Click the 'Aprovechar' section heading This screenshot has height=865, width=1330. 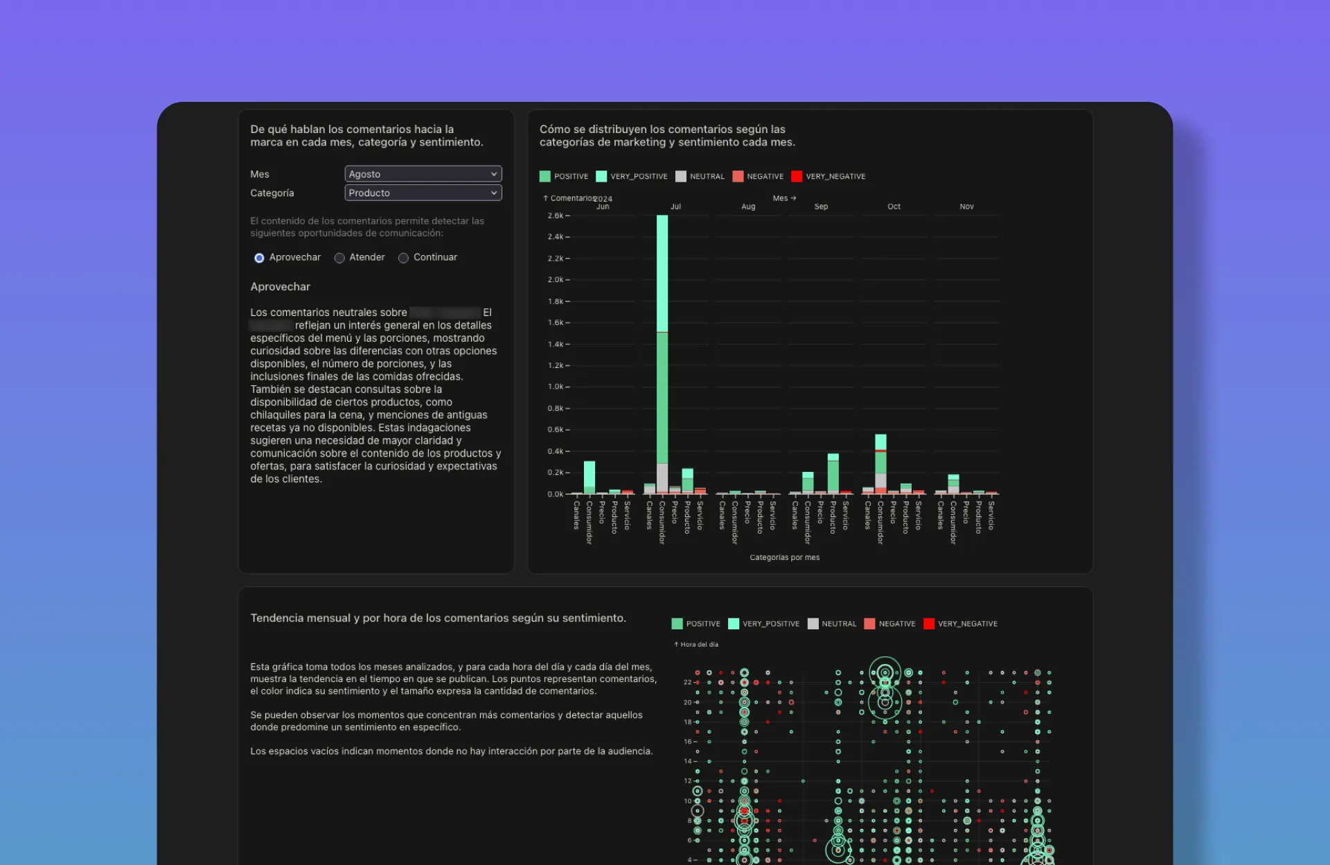[x=281, y=287]
